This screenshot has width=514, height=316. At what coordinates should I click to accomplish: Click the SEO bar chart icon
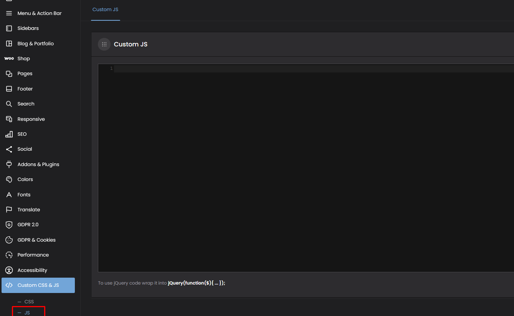[9, 134]
